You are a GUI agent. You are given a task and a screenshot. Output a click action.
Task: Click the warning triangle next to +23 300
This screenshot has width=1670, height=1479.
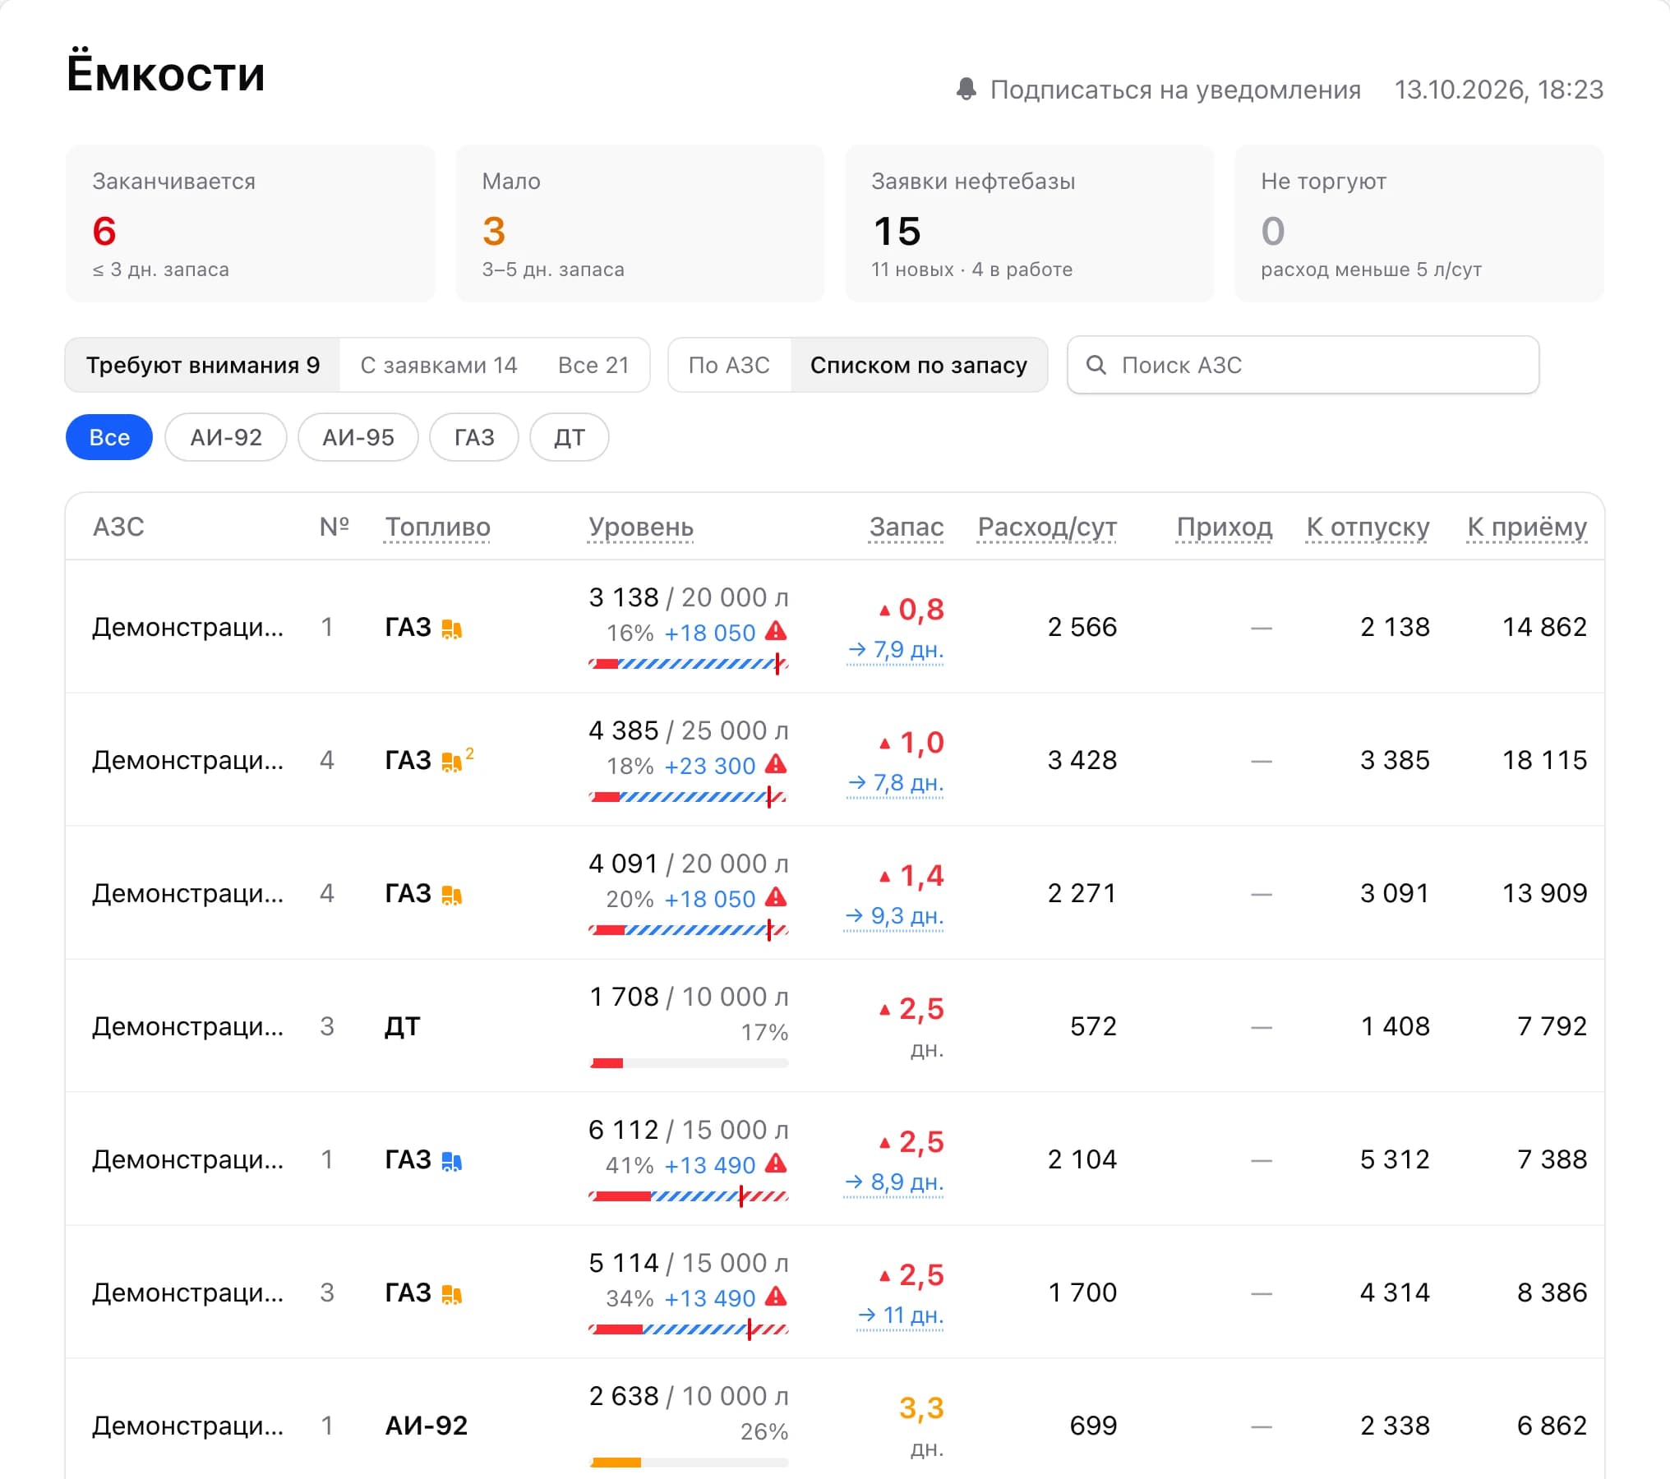[776, 764]
